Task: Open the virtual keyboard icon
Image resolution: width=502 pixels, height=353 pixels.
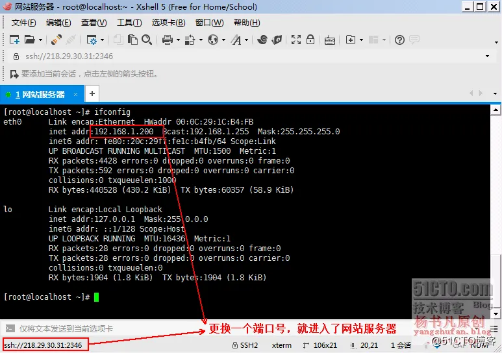Action: [330, 40]
